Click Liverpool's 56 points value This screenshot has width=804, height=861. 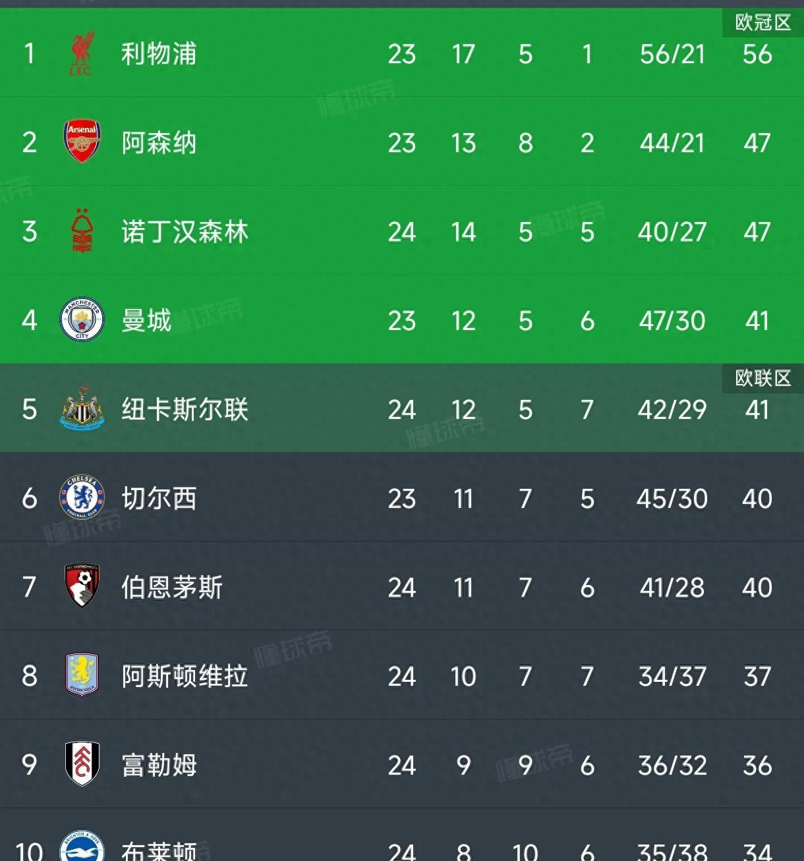tap(757, 54)
